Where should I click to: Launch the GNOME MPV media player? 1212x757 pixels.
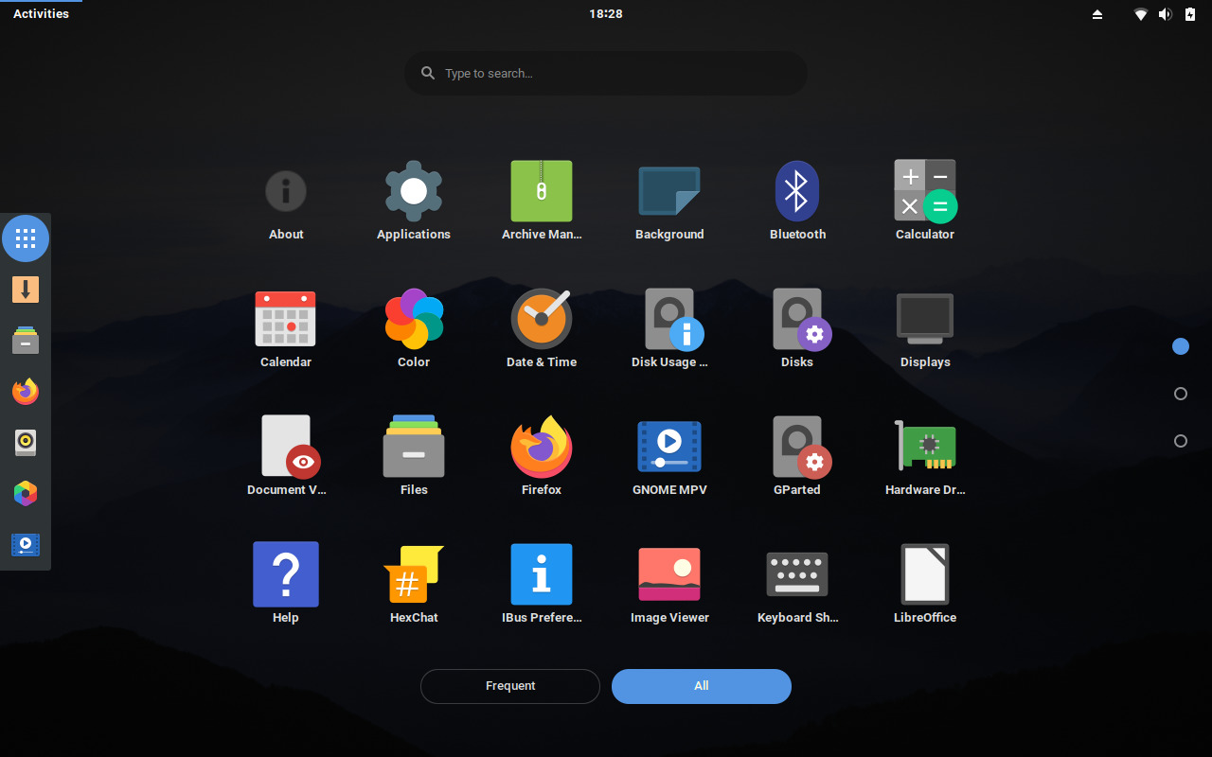669,446
